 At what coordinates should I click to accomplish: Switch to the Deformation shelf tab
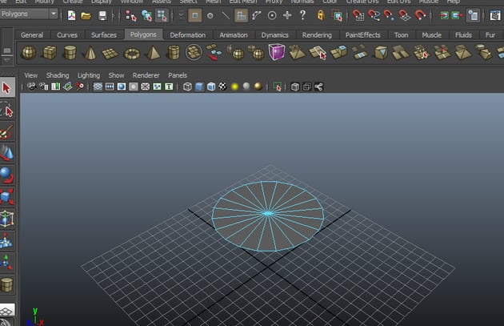pos(188,35)
